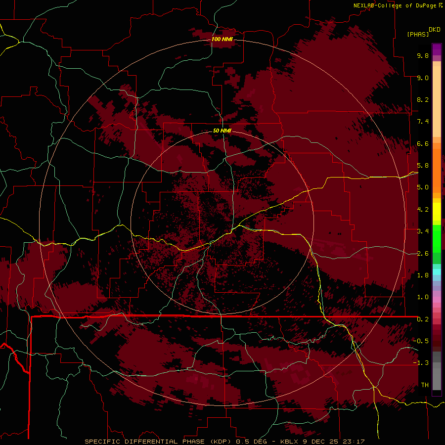Click the yellow segment of the color bar
The width and height of the screenshot is (445, 445).
click(x=437, y=212)
